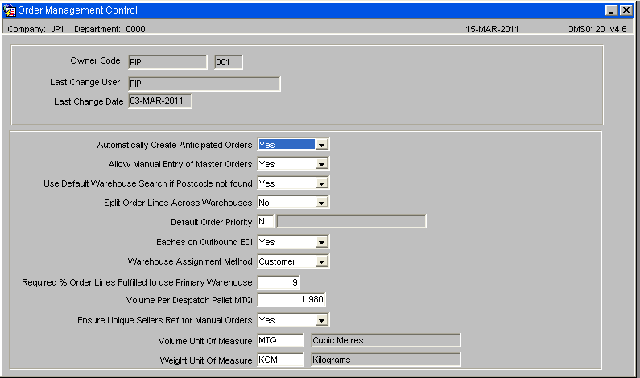Click the Default Order Priority description field
640x378 pixels.
(352, 221)
